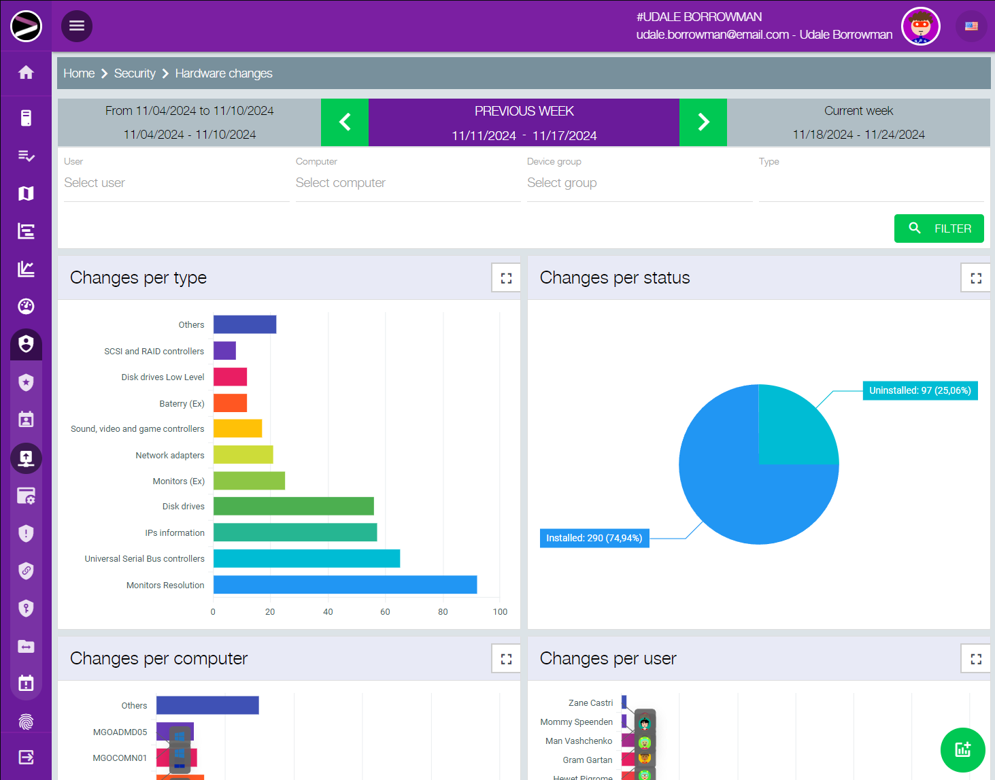The height and width of the screenshot is (780, 995).
Task: Expand Changes per type chart fullscreen
Action: [506, 278]
